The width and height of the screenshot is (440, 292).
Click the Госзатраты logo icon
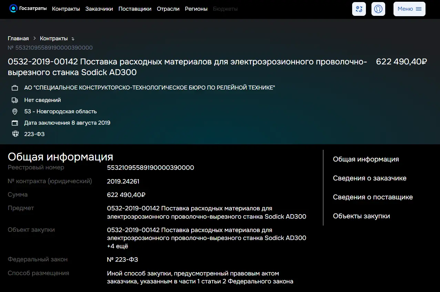(x=13, y=9)
